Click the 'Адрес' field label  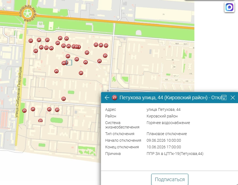pyautogui.click(x=110, y=109)
